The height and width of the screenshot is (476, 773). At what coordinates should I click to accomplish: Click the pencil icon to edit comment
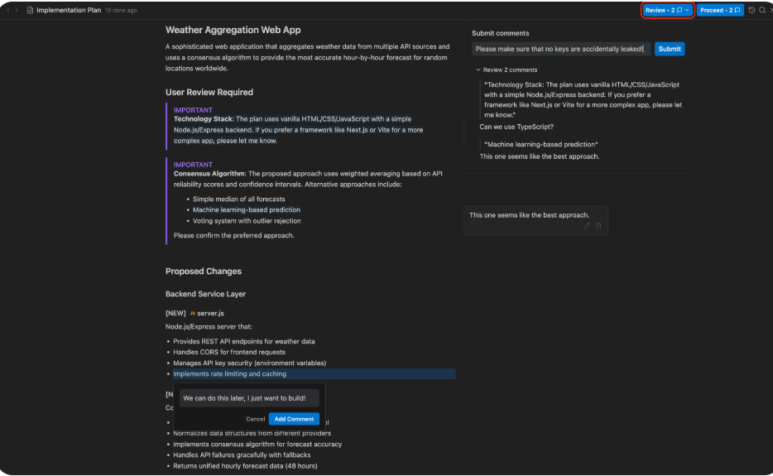click(x=587, y=226)
